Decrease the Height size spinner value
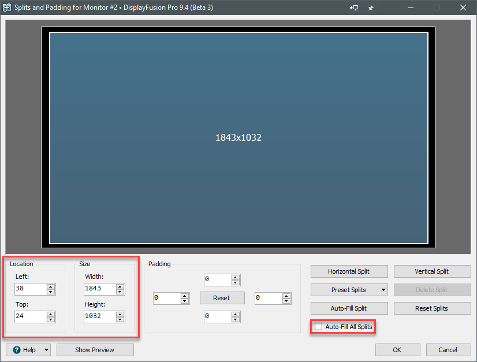The width and height of the screenshot is (477, 362). coord(120,319)
